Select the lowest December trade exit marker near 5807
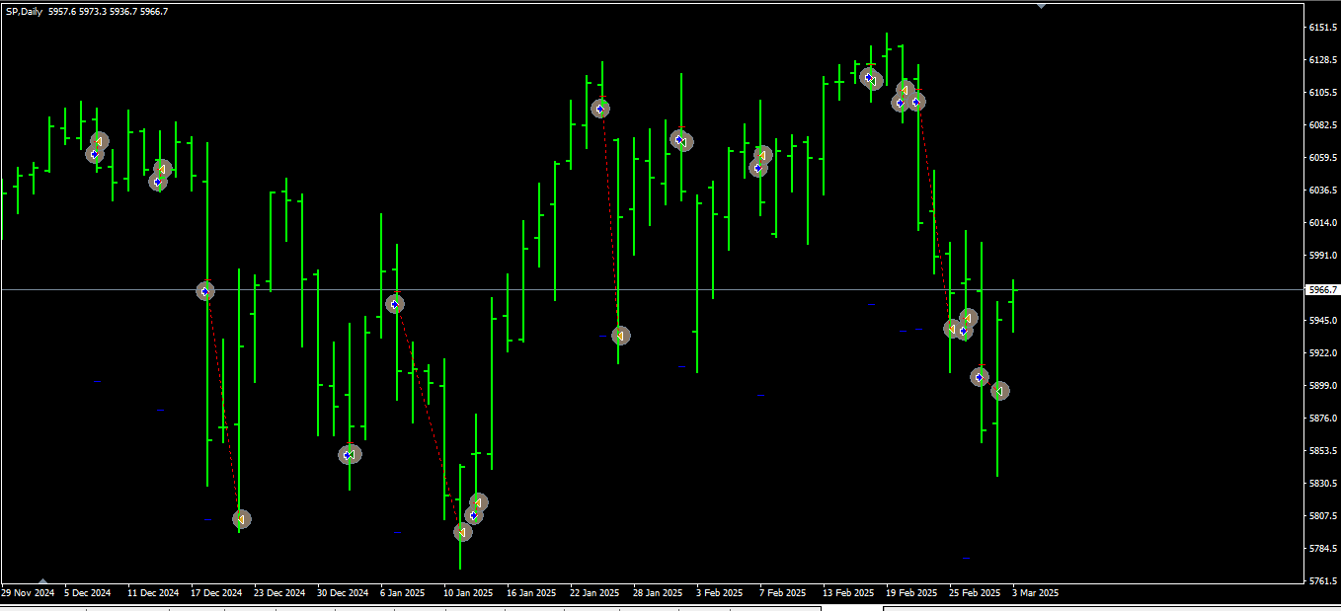 tap(241, 519)
